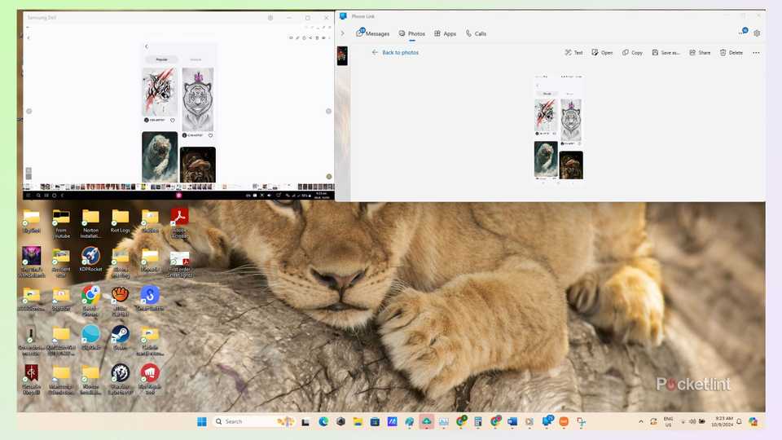
Task: Share the photo with Share button
Action: [x=700, y=52]
